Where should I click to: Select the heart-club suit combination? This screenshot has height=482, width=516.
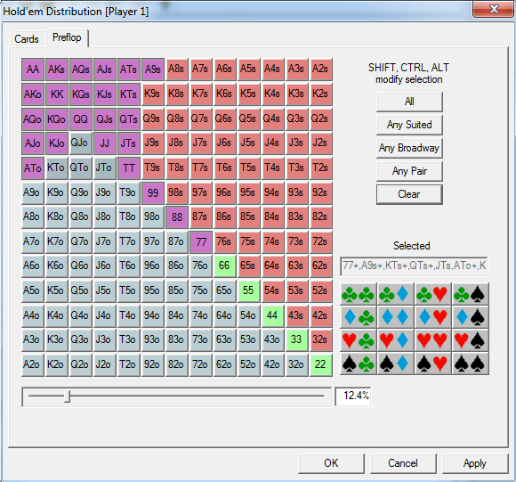click(358, 340)
